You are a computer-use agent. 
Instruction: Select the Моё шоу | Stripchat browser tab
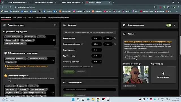(98, 2)
